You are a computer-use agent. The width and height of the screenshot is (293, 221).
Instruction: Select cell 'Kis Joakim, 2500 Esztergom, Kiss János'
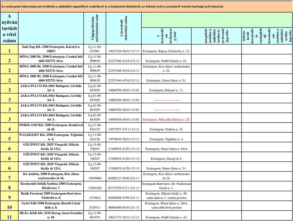[51, 176]
